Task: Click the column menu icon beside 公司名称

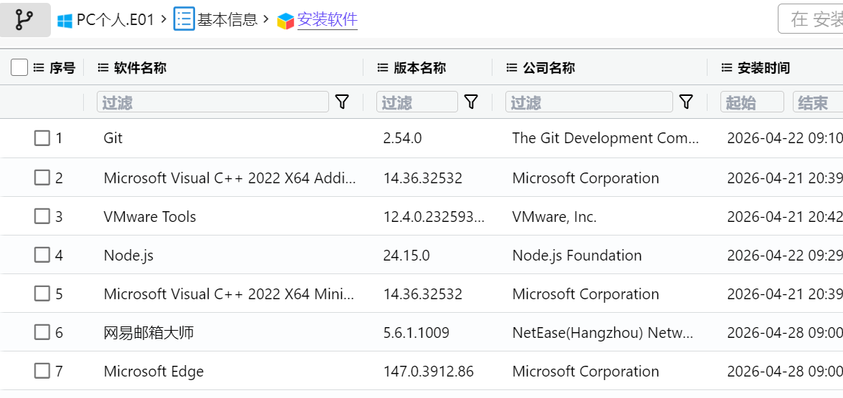Action: 512,68
